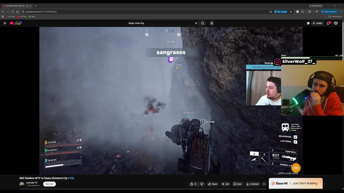Run search with the magnifier button

pos(203,23)
